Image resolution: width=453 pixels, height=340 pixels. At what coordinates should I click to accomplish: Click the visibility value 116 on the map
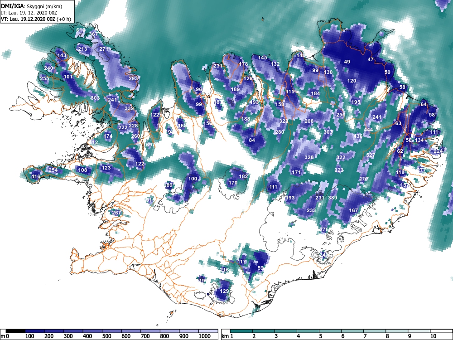36,177
